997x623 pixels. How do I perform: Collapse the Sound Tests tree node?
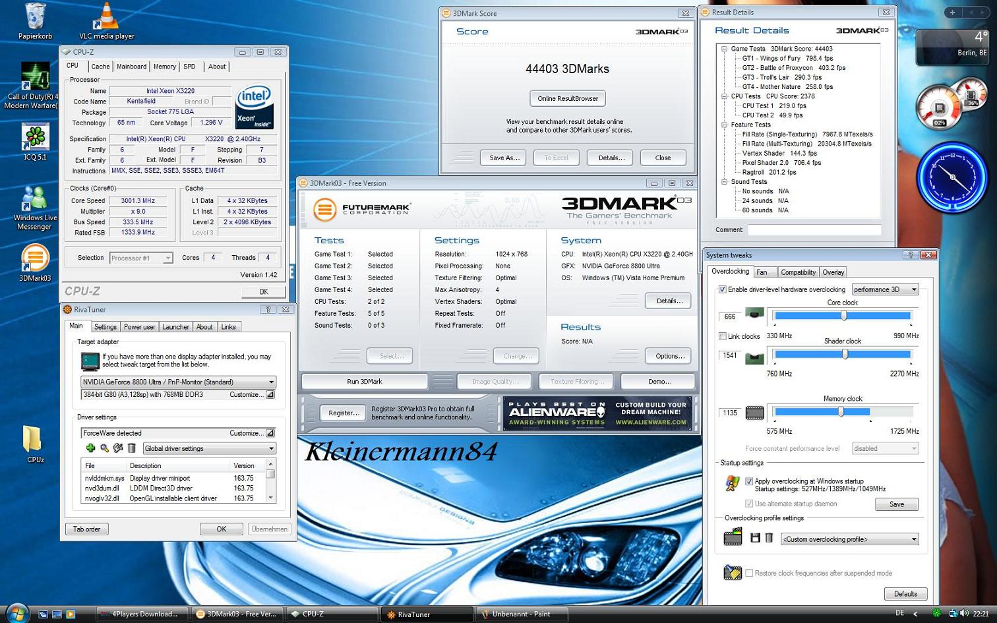(x=724, y=181)
